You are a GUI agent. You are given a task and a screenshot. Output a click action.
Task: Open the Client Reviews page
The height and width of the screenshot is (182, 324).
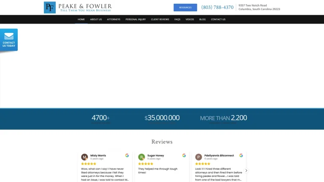tap(160, 19)
